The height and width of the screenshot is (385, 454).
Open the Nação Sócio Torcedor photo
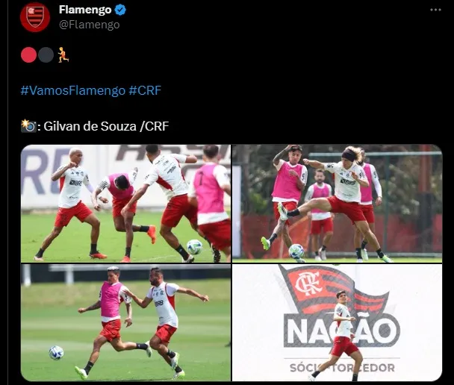[338, 322]
